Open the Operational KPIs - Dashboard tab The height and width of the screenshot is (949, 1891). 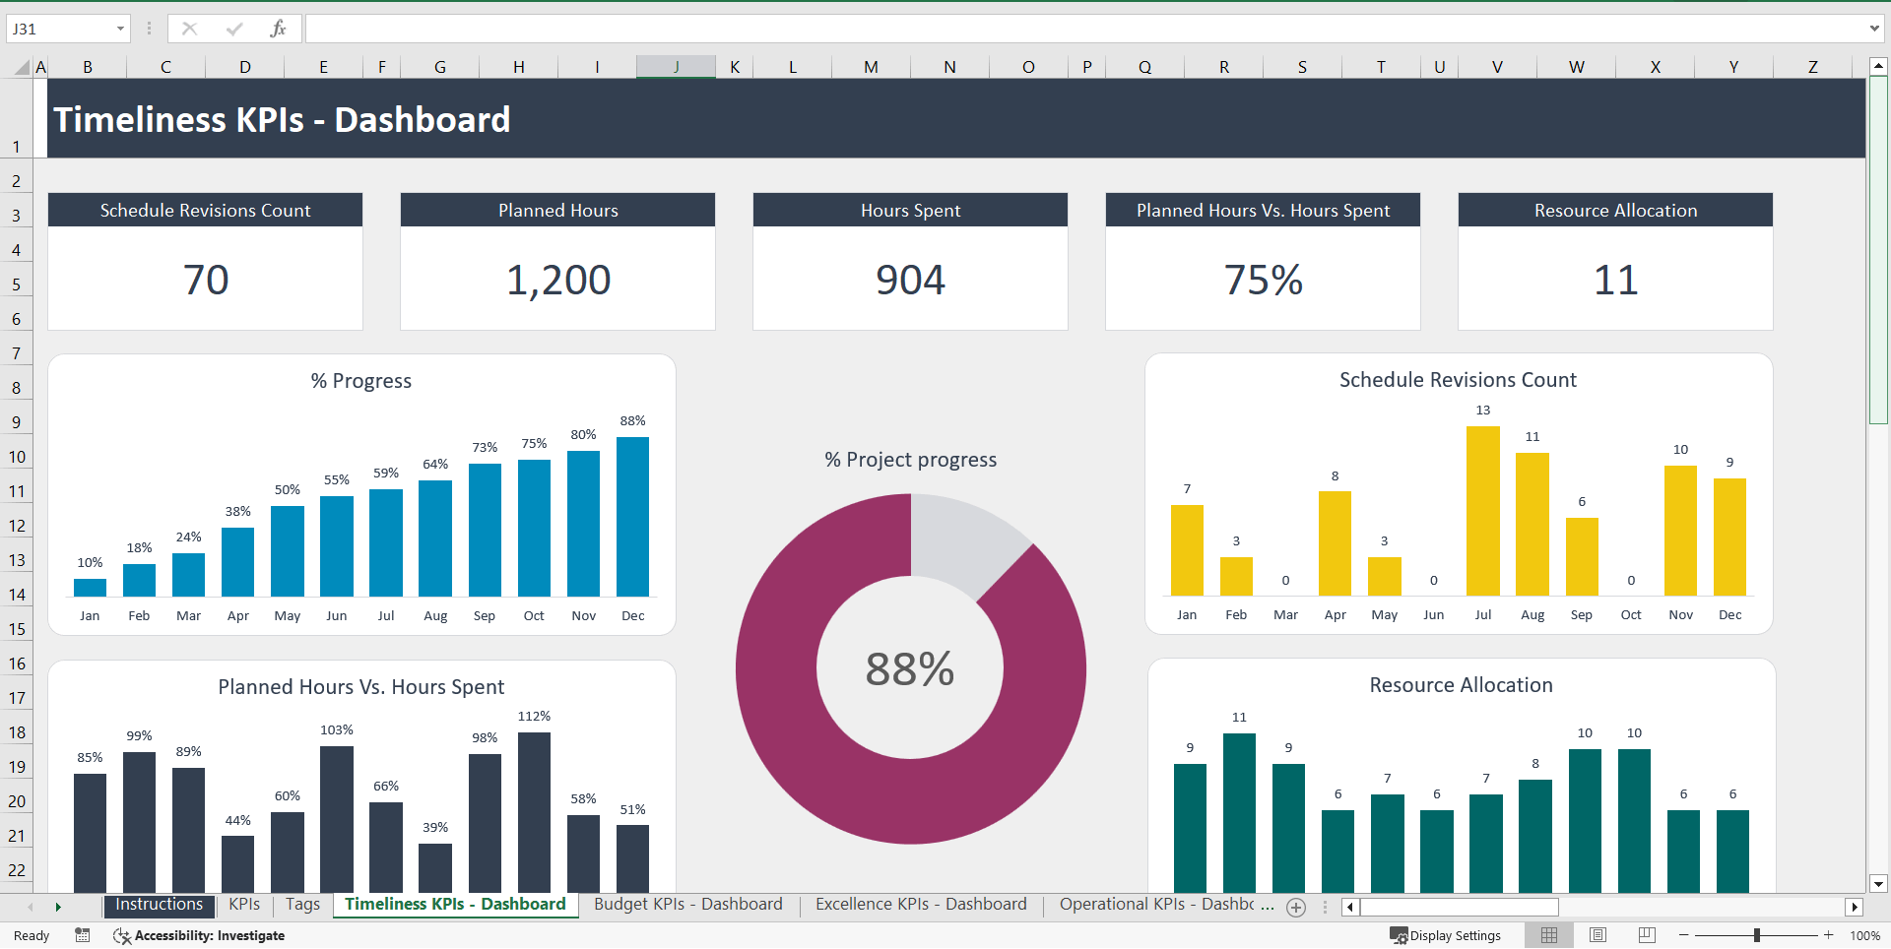[1157, 905]
